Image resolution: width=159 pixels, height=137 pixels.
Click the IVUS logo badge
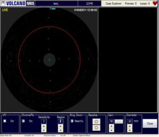point(30,3)
